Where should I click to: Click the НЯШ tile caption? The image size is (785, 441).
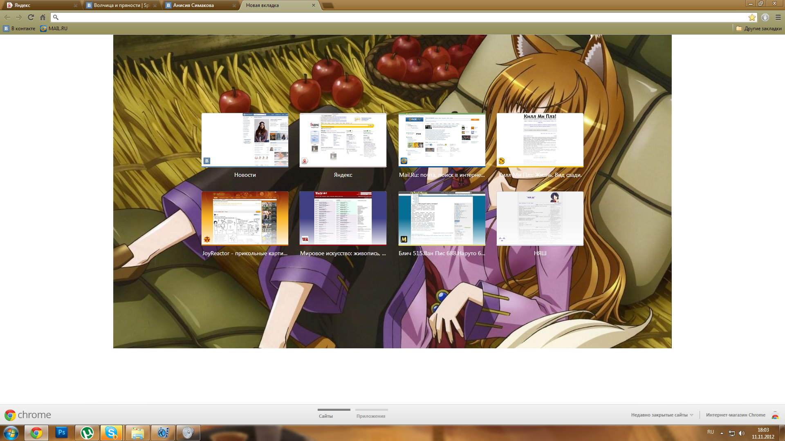pos(540,253)
